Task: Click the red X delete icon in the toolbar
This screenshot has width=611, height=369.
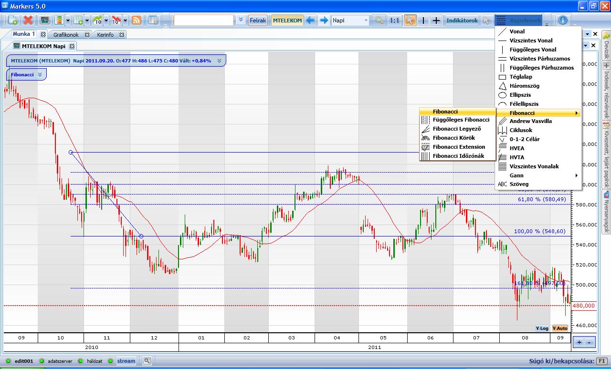Action: pos(28,20)
